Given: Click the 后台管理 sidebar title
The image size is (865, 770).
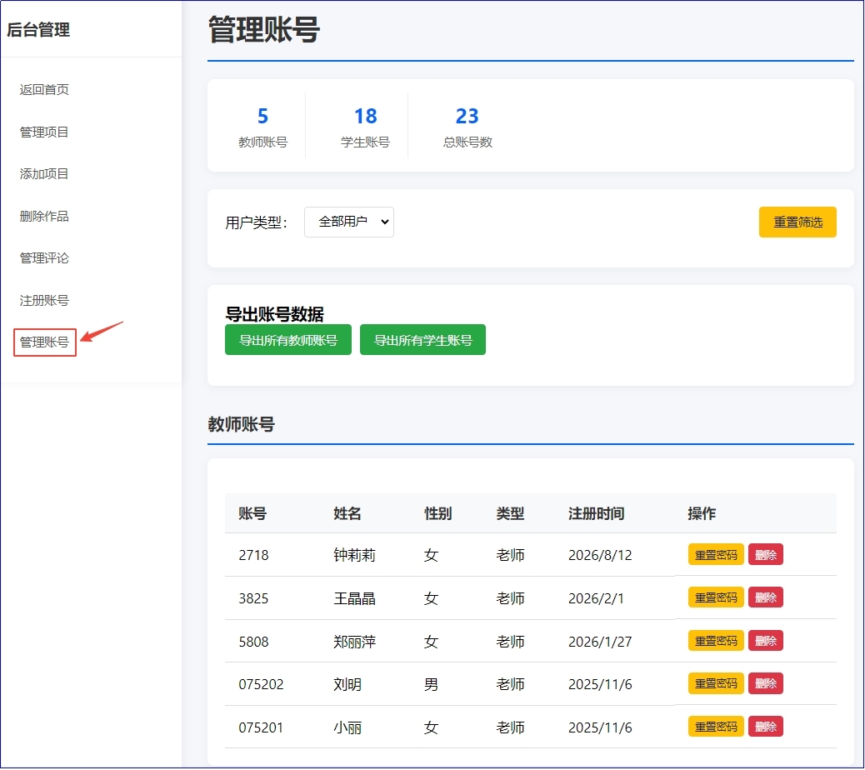Looking at the screenshot, I should coord(38,29).
